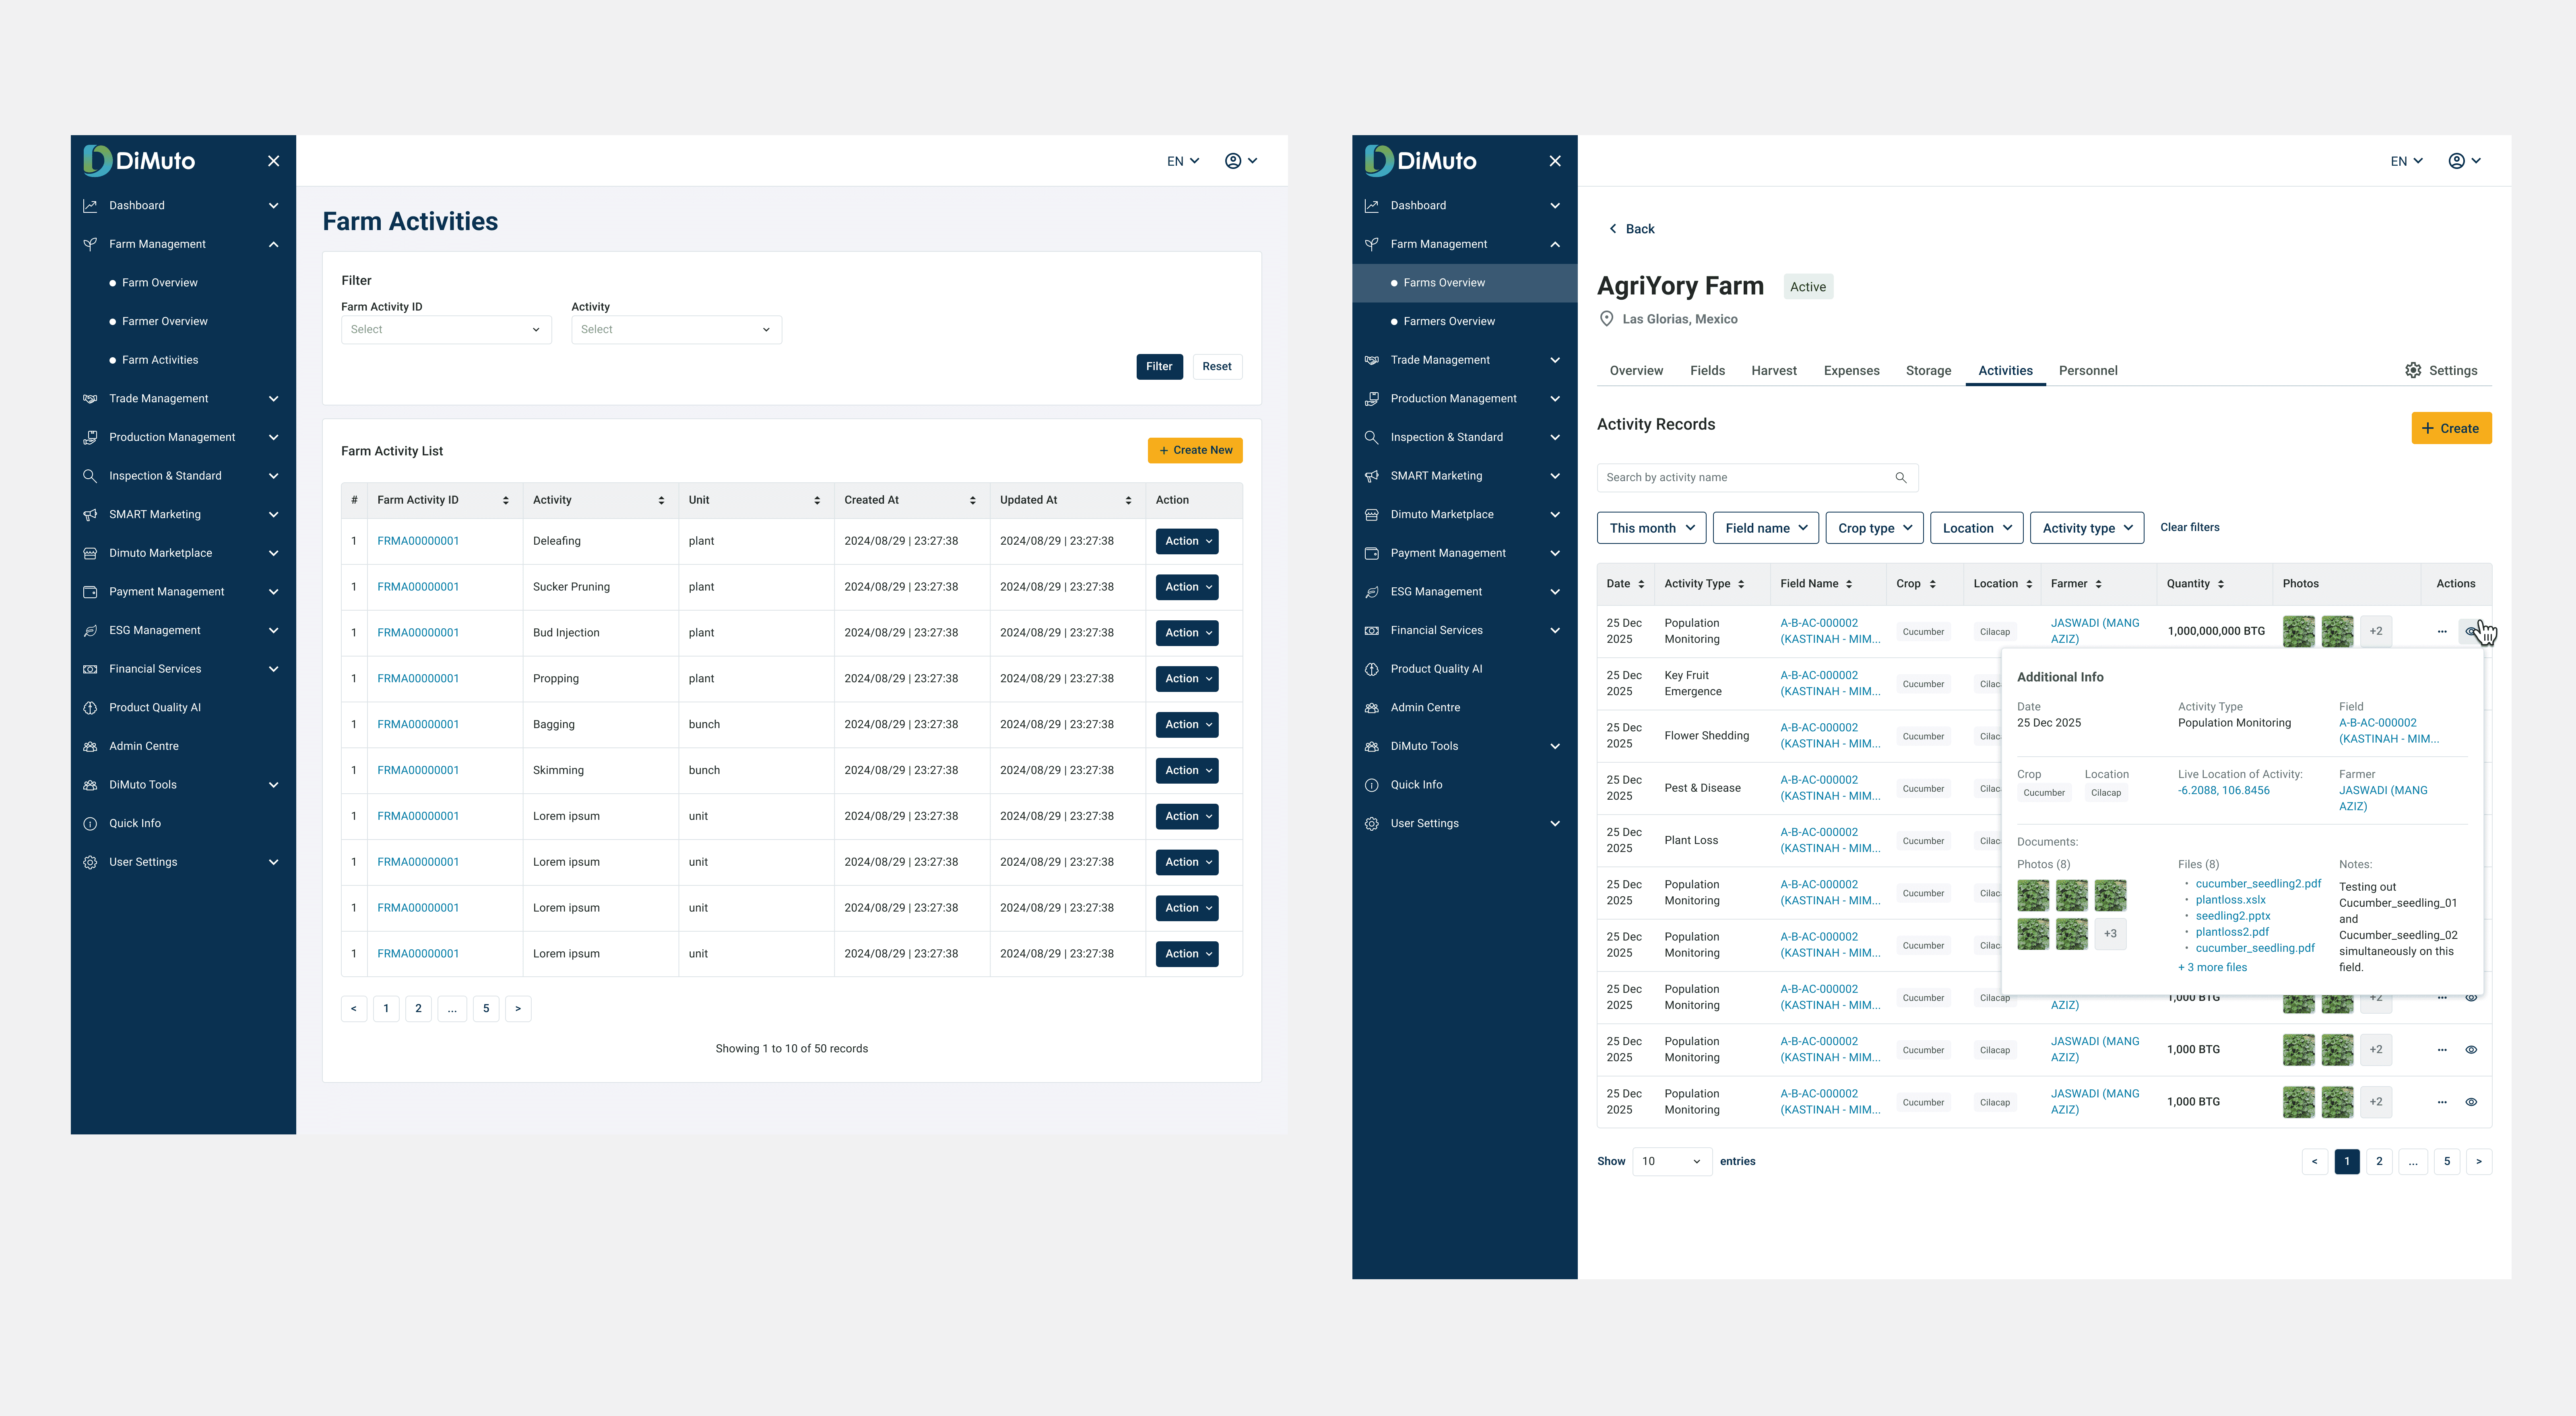Click the Create New button

click(1195, 451)
